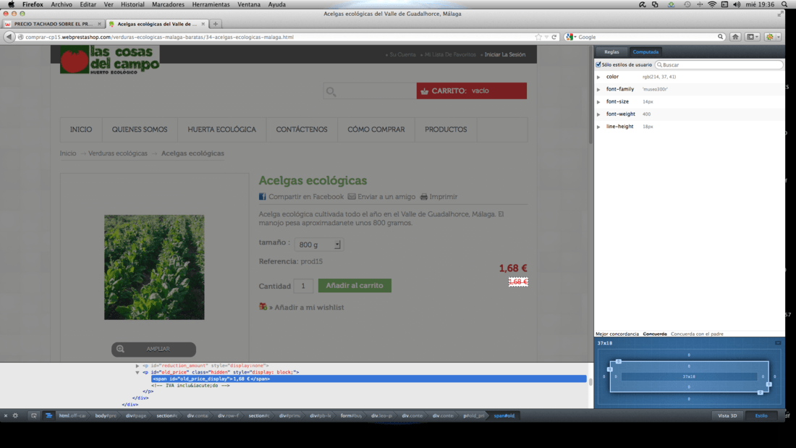The height and width of the screenshot is (448, 796).
Task: Open new tab with plus button
Action: click(x=215, y=24)
